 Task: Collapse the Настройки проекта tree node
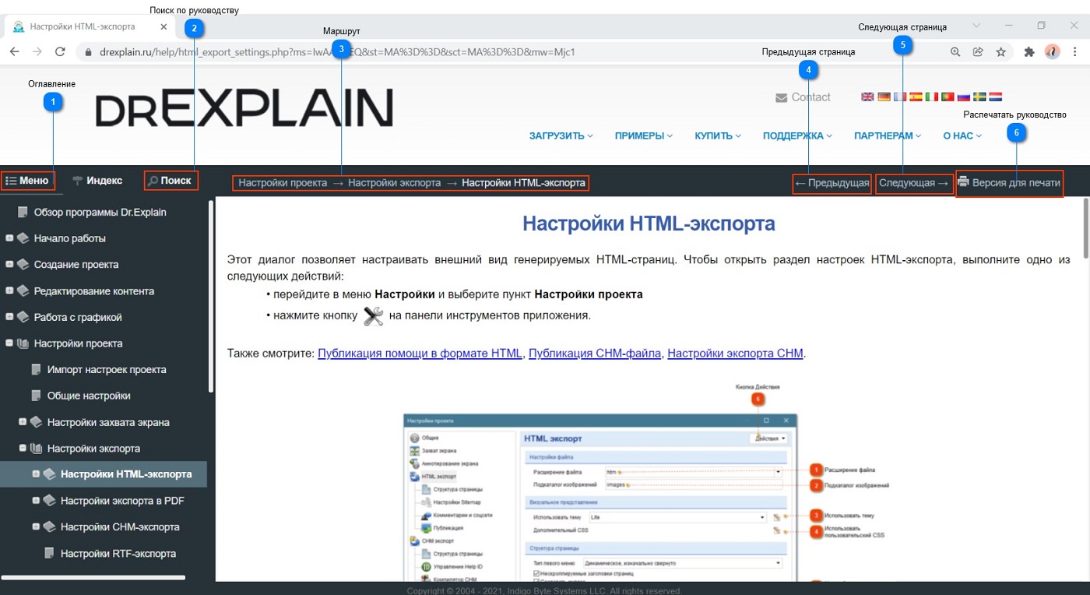[9, 343]
